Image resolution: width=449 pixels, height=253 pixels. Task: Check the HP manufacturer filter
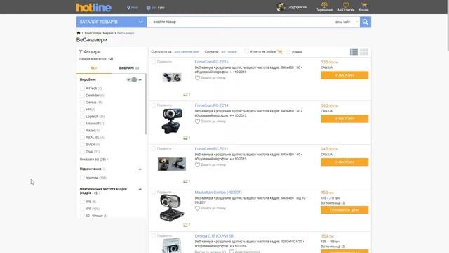coord(83,110)
